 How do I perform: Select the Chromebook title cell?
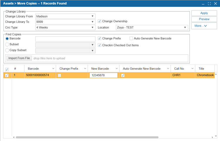pos(205,75)
